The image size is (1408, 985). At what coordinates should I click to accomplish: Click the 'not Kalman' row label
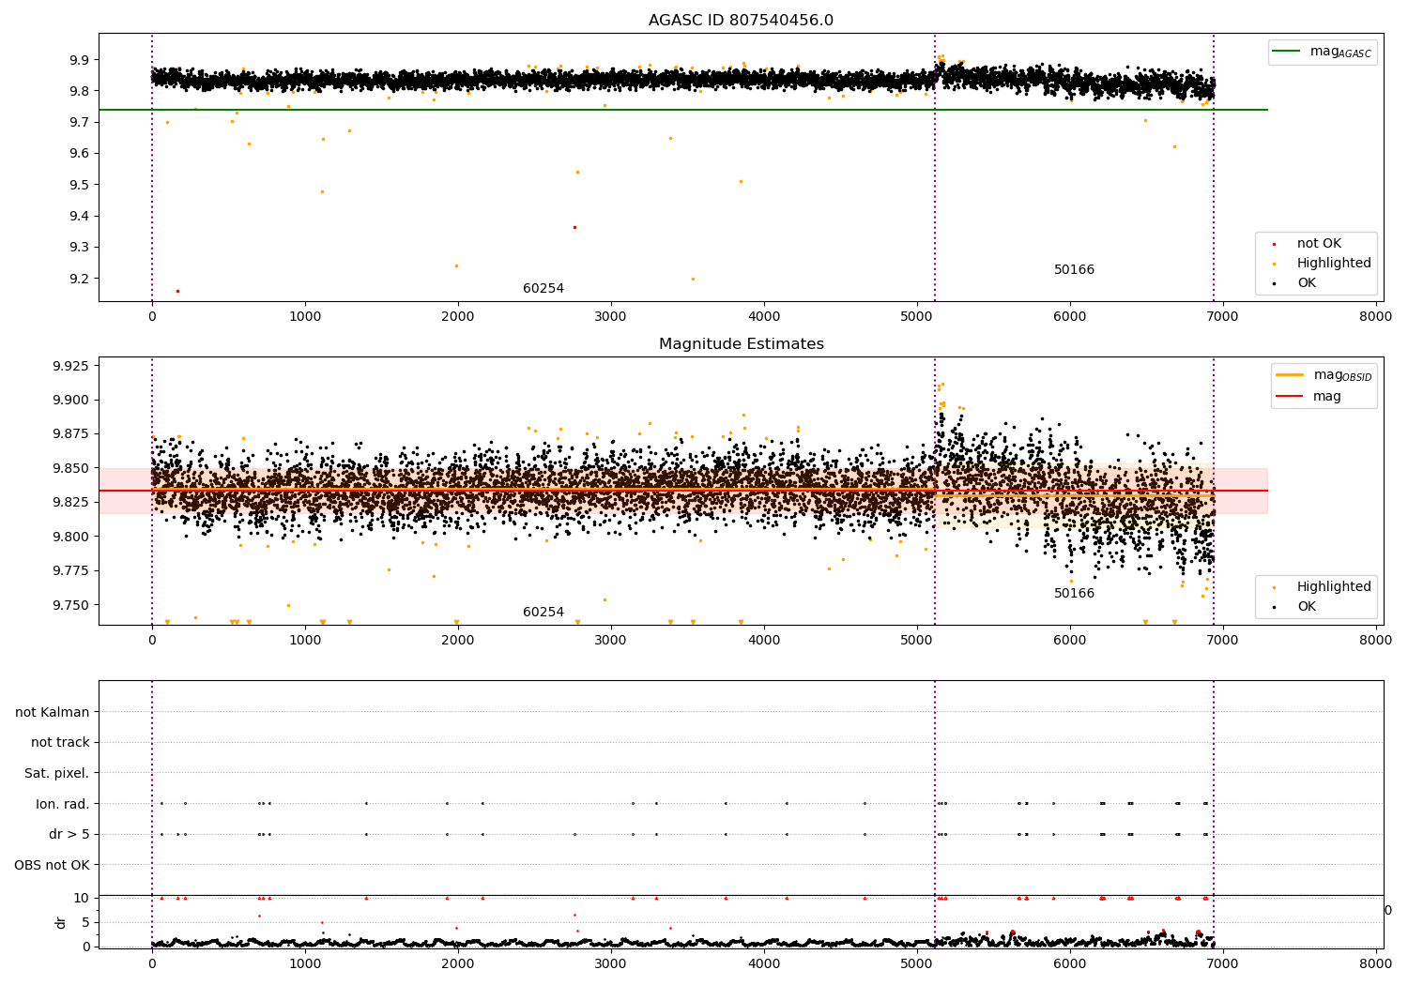tap(53, 712)
